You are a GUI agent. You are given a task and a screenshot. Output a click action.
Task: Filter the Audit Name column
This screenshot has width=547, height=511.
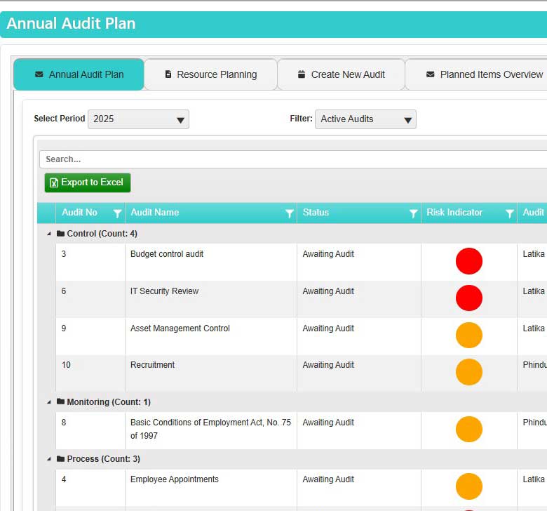pyautogui.click(x=289, y=213)
